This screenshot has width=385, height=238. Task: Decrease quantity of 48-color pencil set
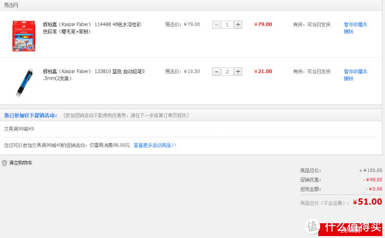click(x=216, y=25)
